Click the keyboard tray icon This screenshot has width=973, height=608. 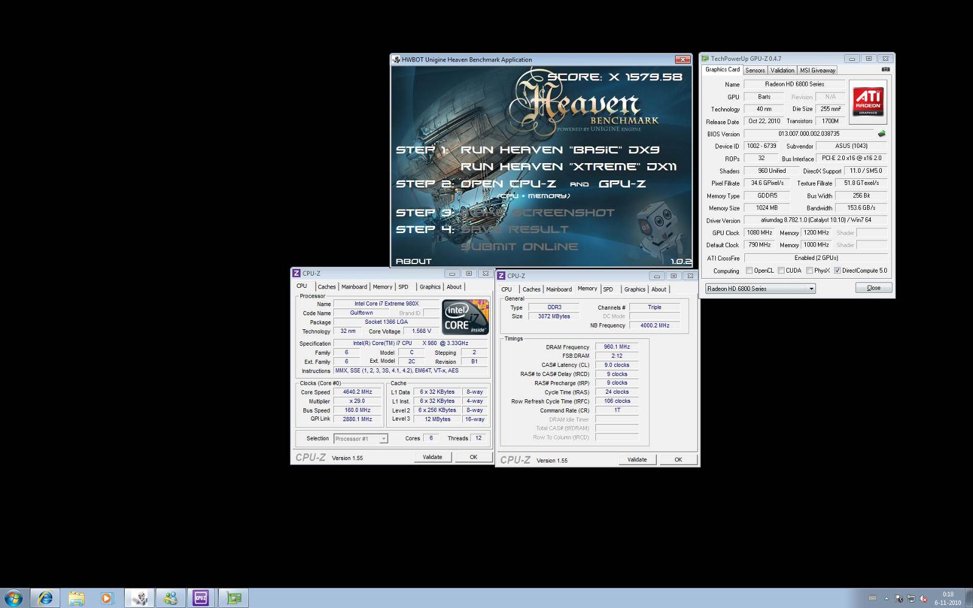872,598
